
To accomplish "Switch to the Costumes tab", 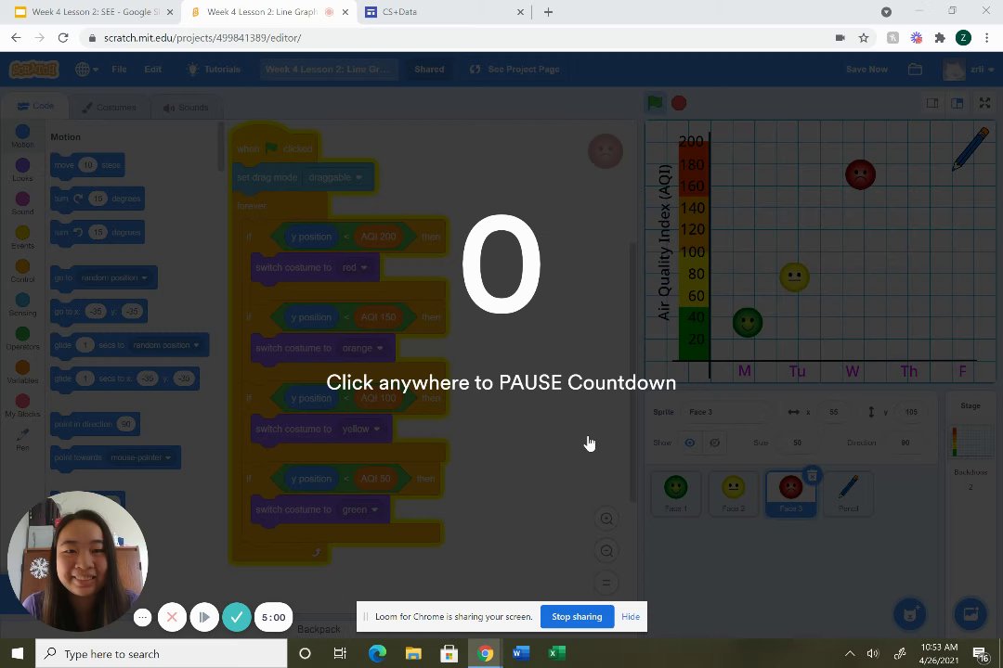I will click(109, 108).
